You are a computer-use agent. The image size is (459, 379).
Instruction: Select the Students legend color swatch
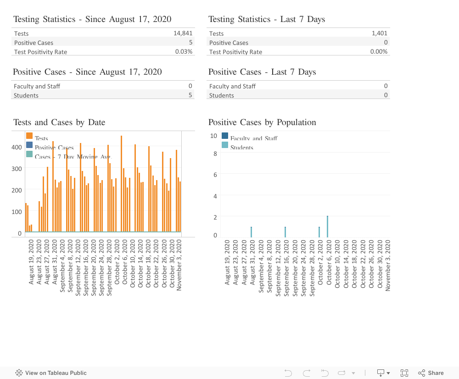point(225,145)
